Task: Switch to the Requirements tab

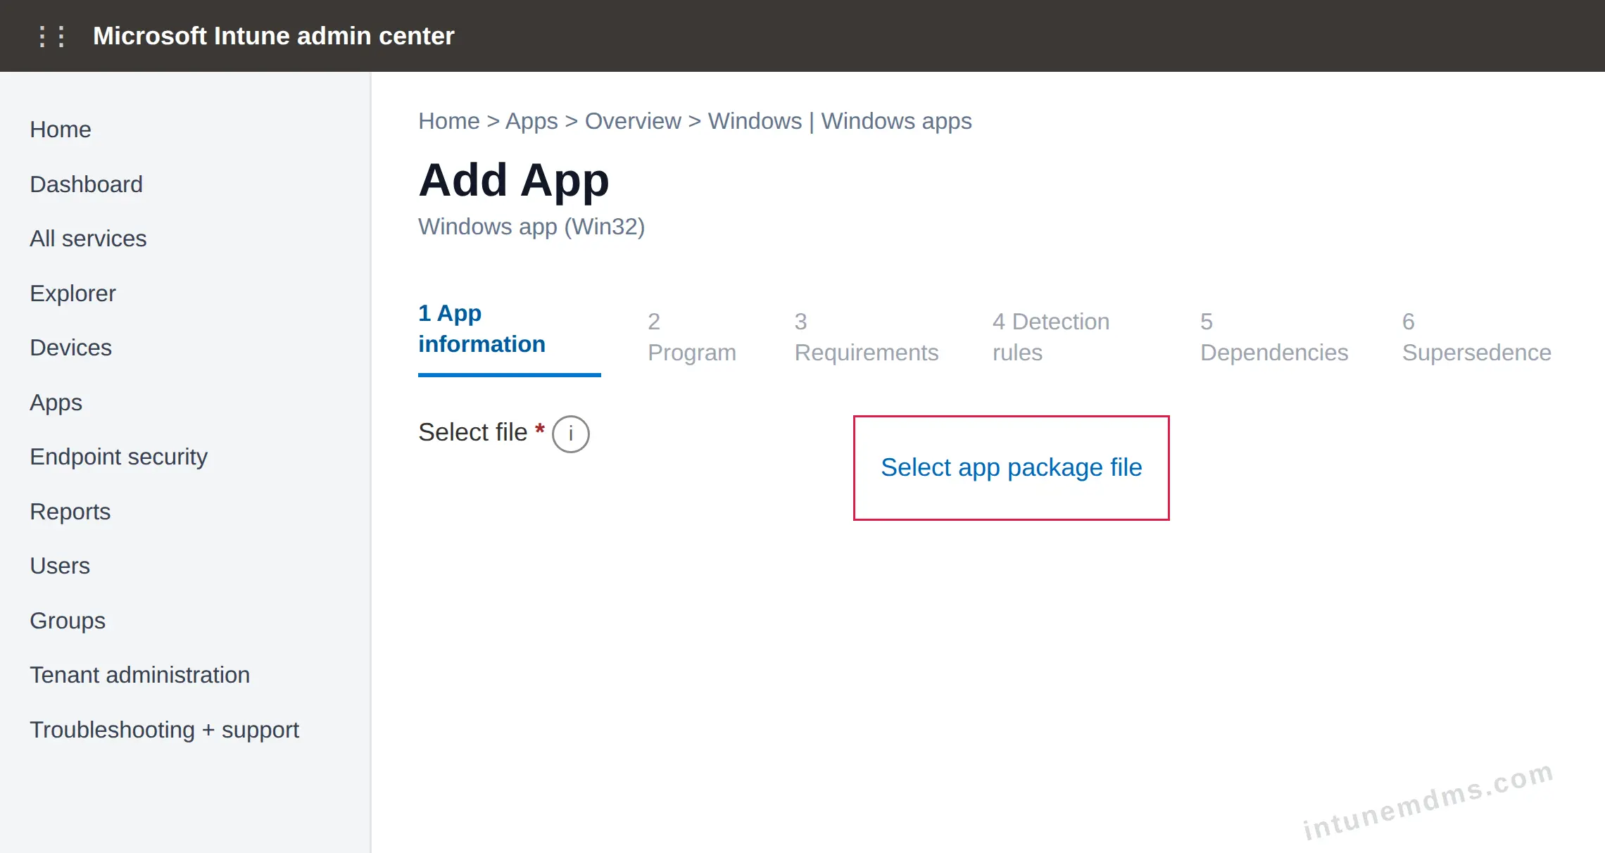Action: [x=867, y=337]
